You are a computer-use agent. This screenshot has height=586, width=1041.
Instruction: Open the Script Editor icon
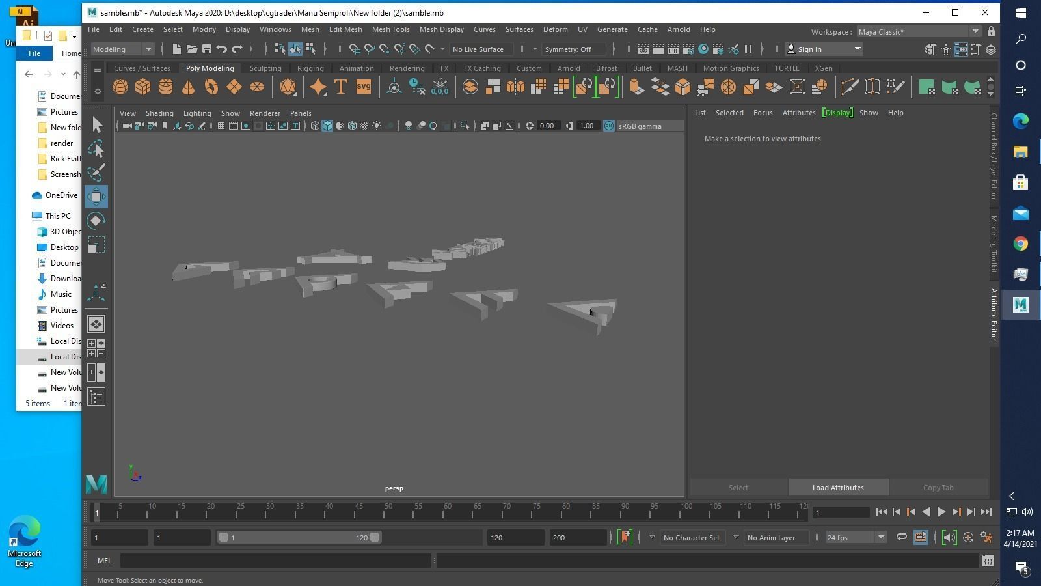[988, 561]
